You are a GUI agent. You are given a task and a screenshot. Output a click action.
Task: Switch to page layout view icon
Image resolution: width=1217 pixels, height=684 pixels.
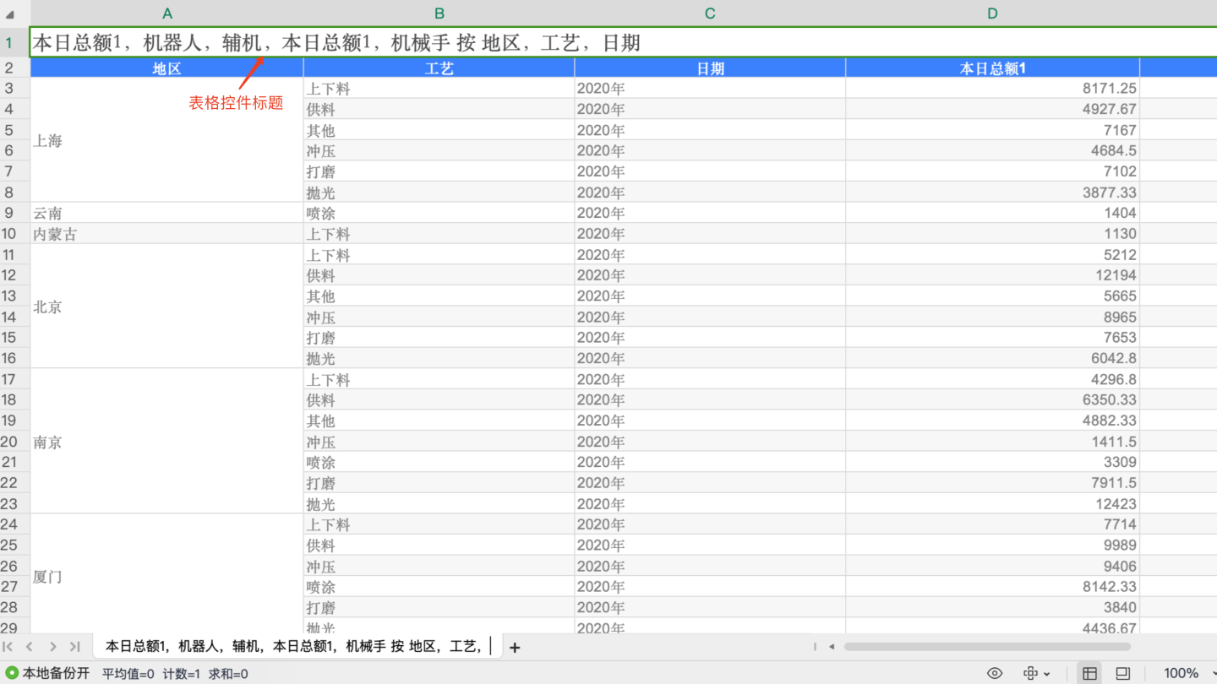point(1123,673)
